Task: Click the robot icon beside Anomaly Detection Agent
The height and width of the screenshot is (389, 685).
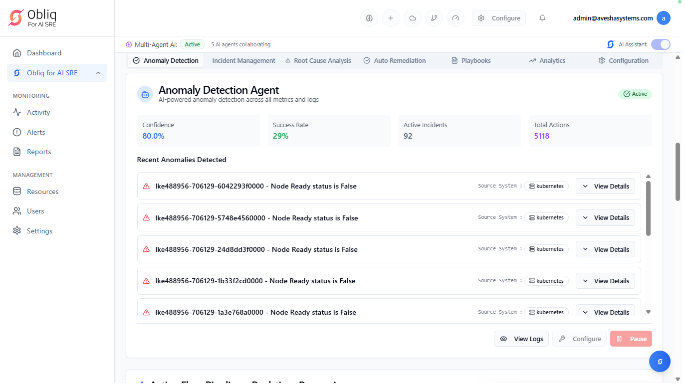Action: 145,94
